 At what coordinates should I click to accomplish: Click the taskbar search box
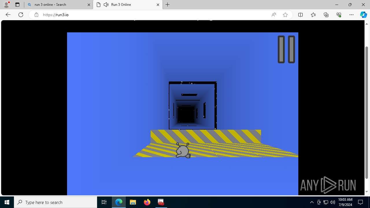55,202
